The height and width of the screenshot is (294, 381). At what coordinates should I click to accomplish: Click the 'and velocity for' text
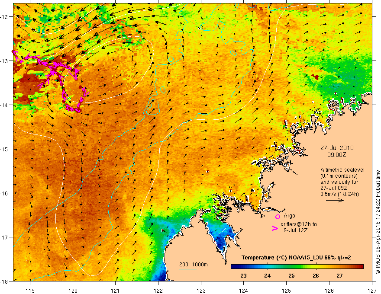pyautogui.click(x=339, y=182)
